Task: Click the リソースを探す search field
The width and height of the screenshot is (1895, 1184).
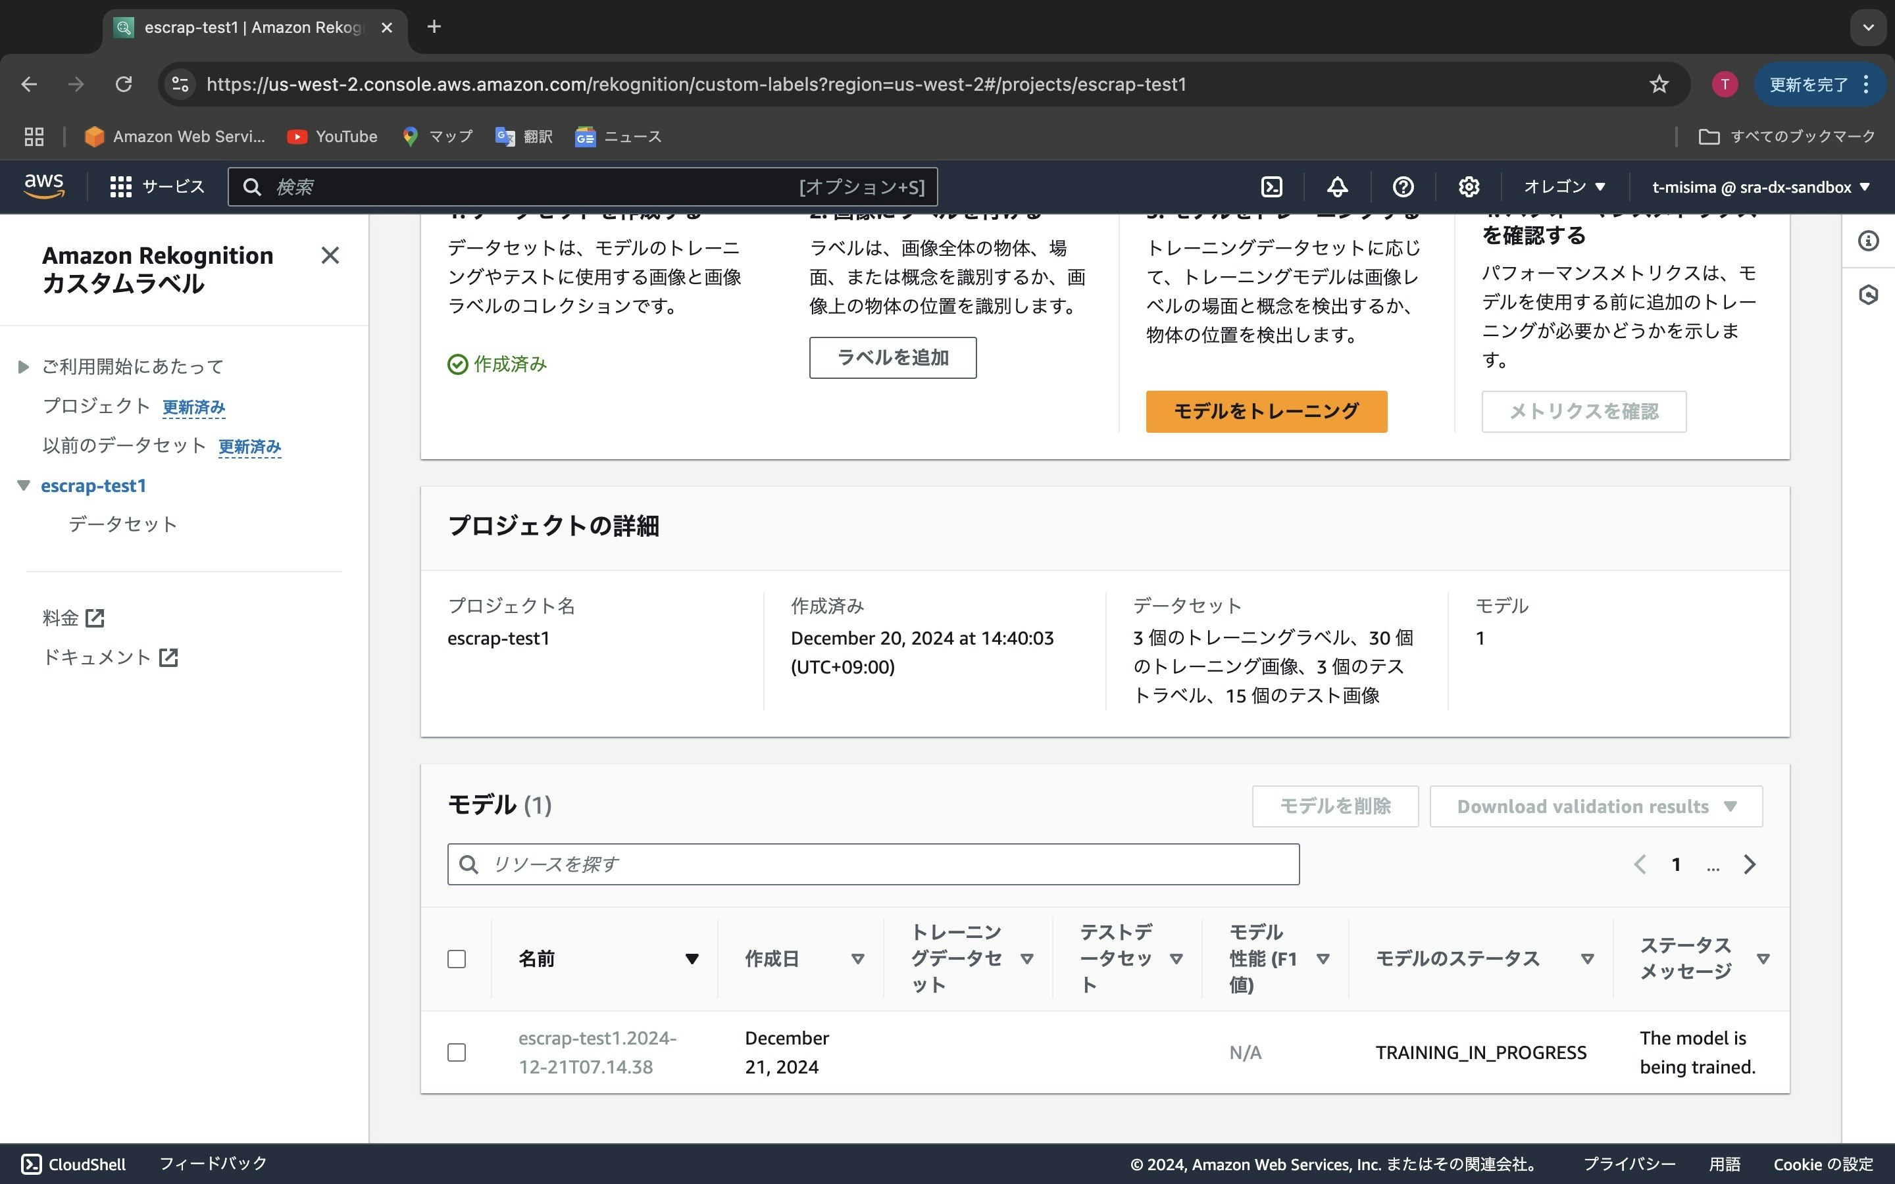Action: coord(873,864)
